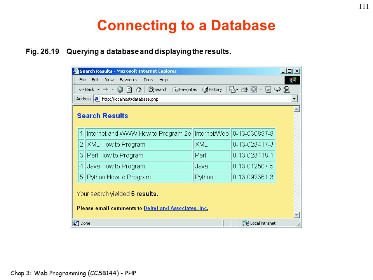Close the Internet Explorer window
The width and height of the screenshot is (373, 280).
297,71
